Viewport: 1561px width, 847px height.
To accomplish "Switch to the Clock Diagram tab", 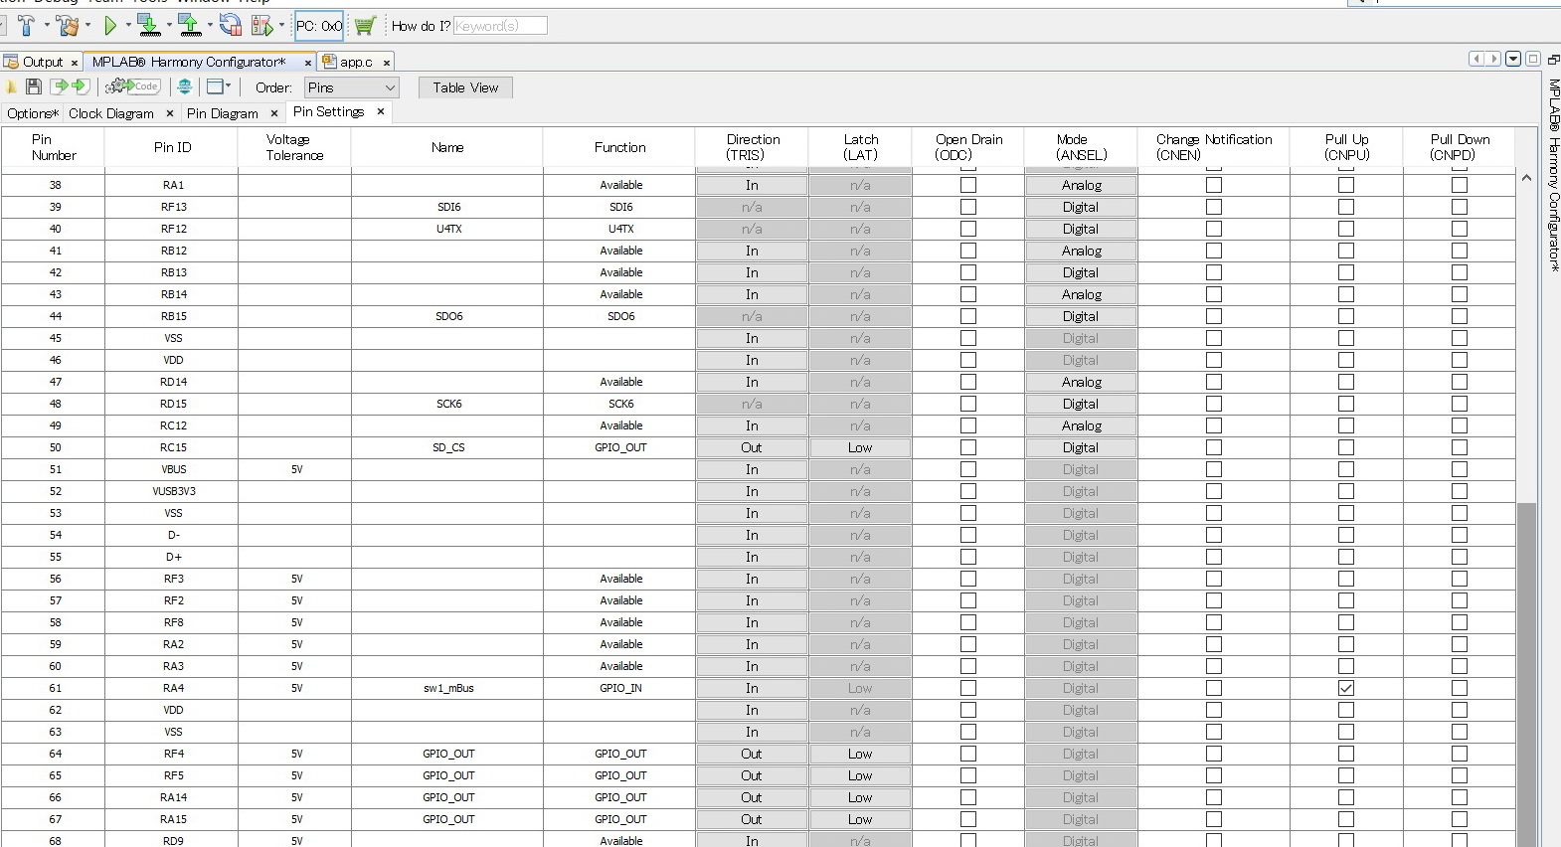I will tap(111, 113).
